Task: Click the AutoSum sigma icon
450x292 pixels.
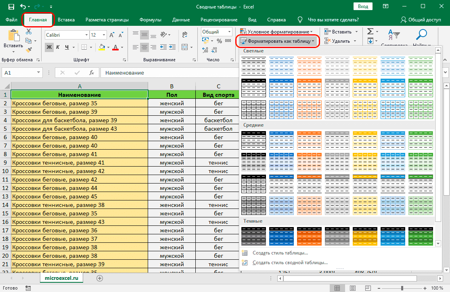Action: (x=370, y=32)
